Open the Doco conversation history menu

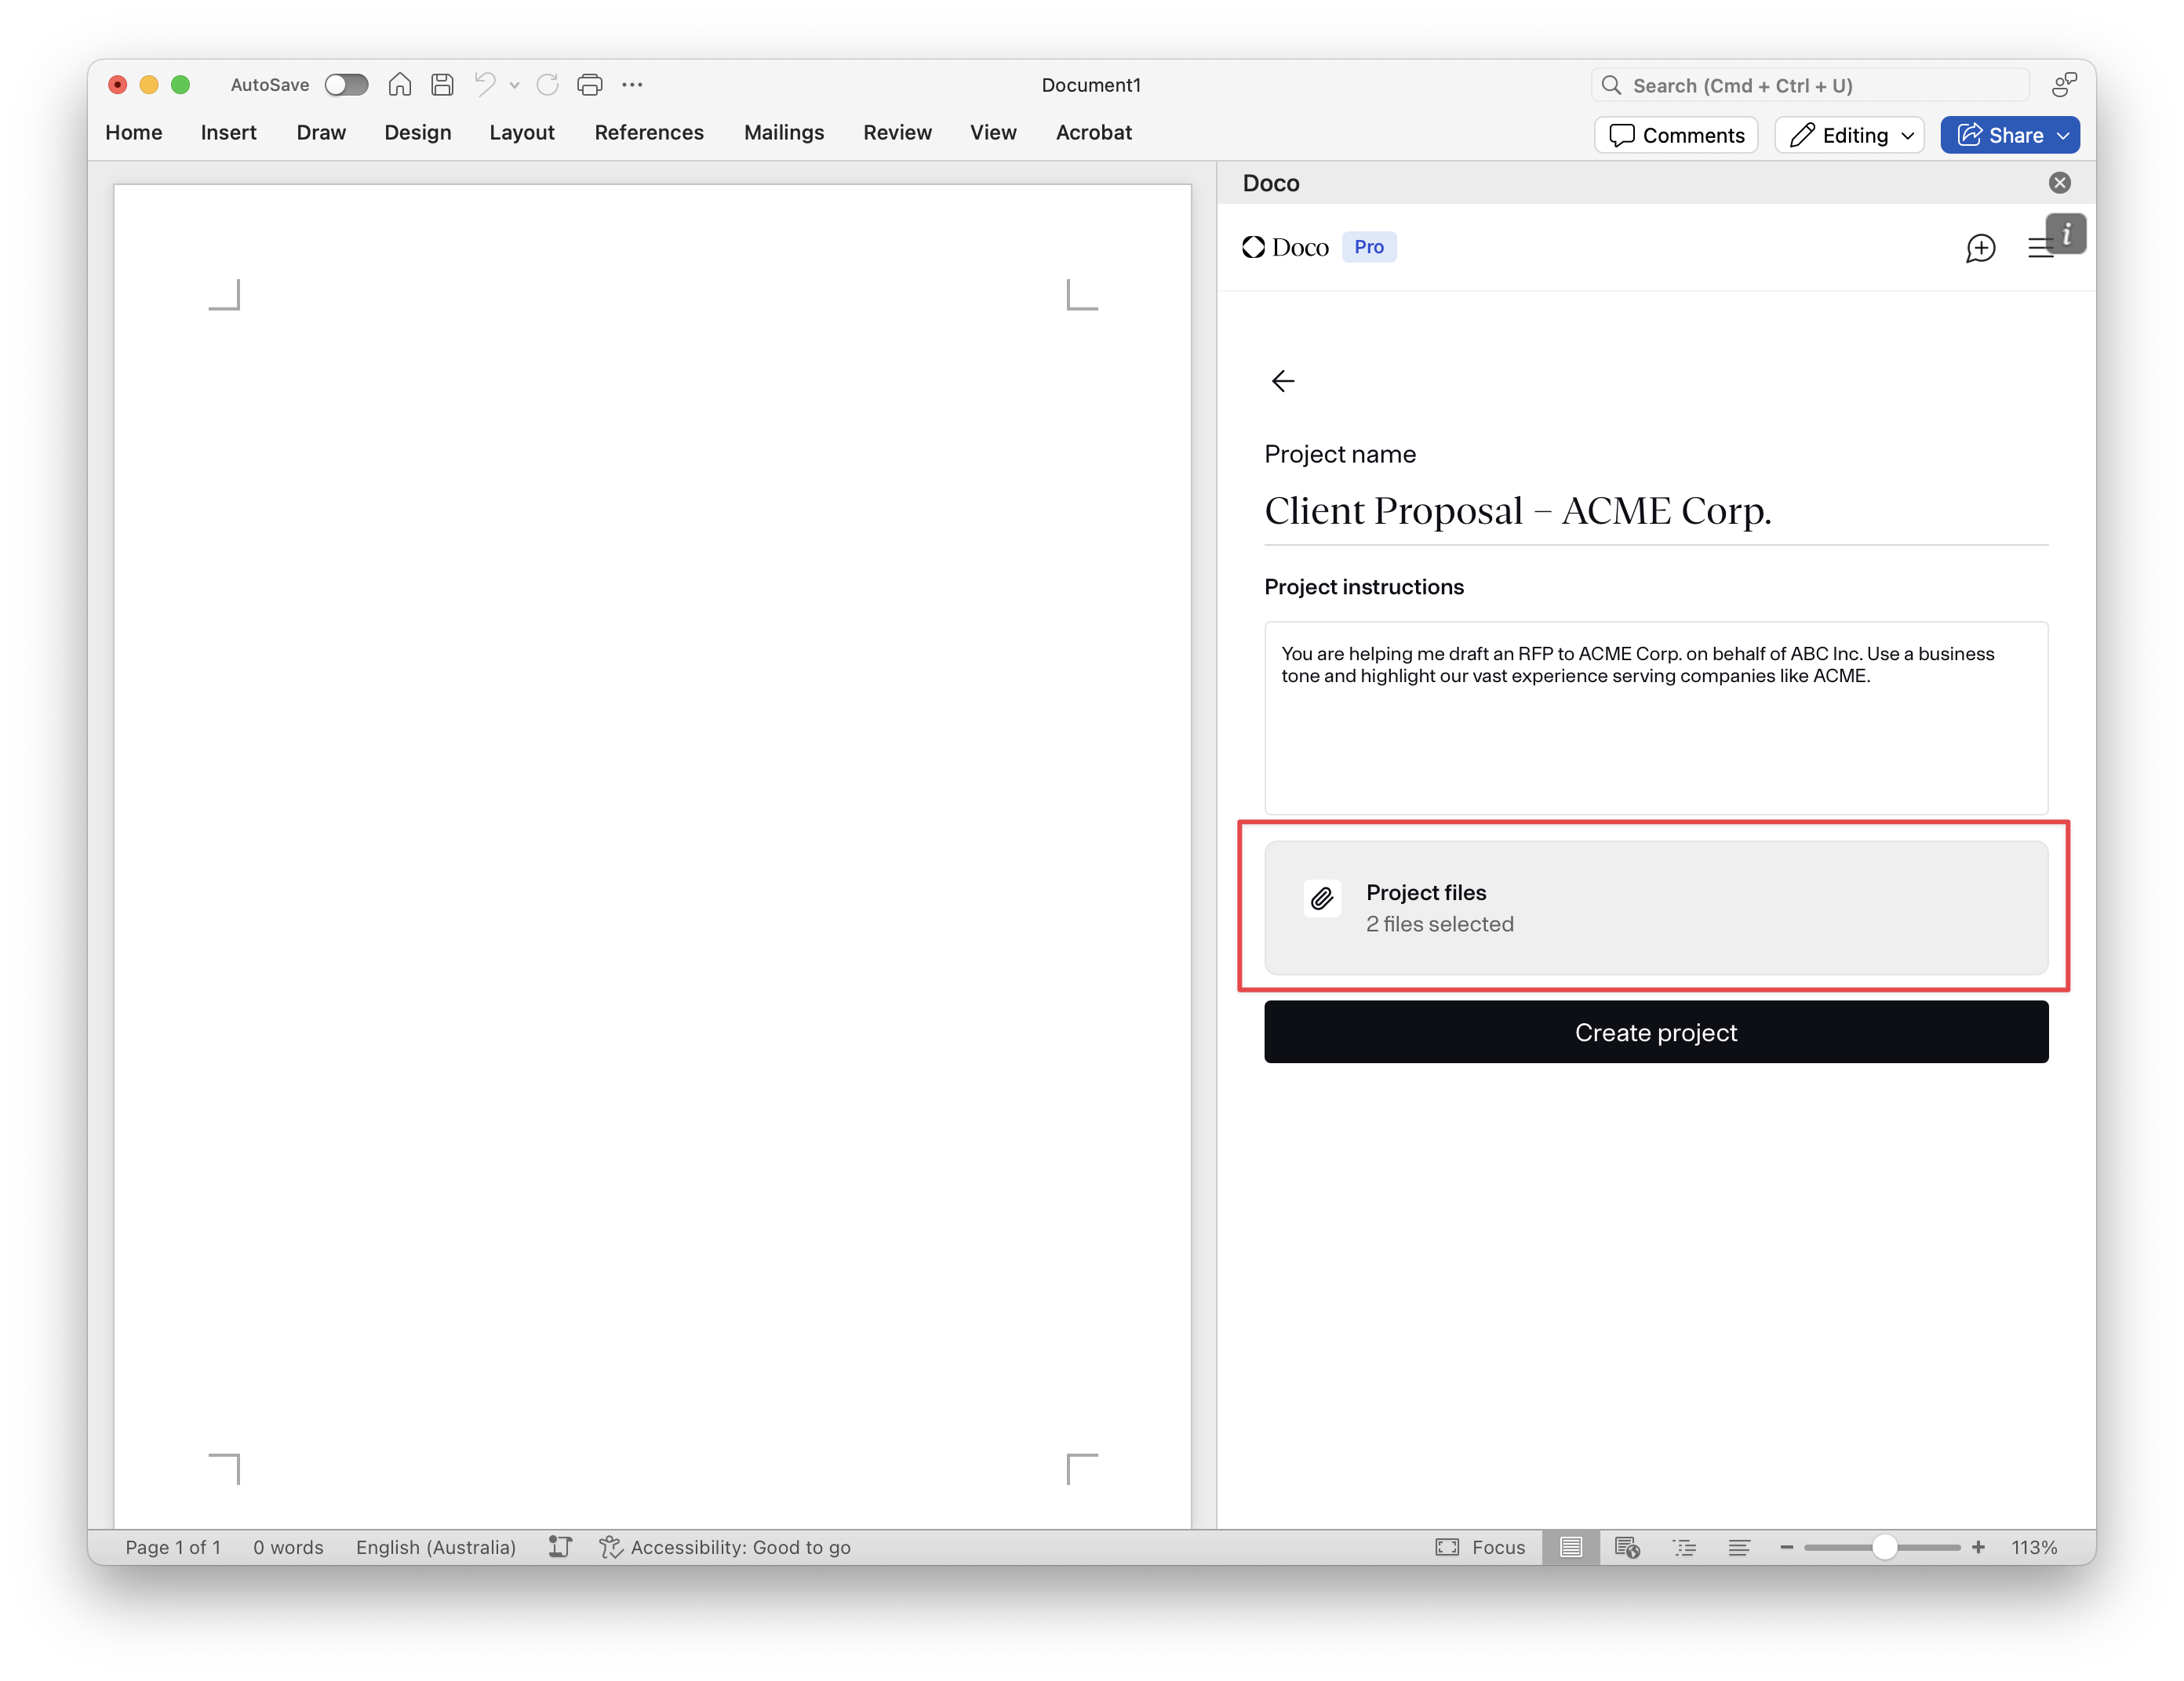(x=2041, y=248)
